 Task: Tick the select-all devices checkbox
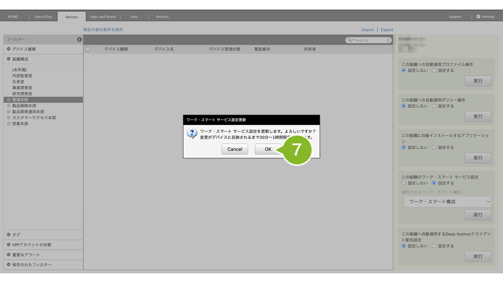pos(88,49)
